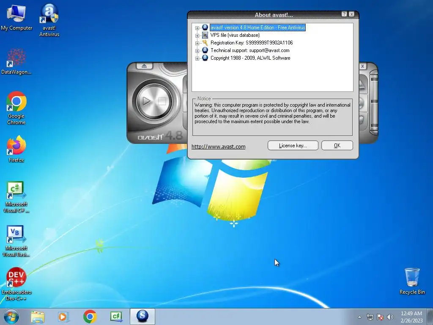Select the Microsoft Visual C# desktop shortcut
The width and height of the screenshot is (433, 325).
(16, 197)
